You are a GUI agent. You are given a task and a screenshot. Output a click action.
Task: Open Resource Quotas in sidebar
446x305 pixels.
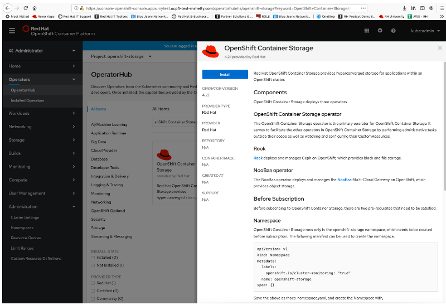[x=26, y=238]
